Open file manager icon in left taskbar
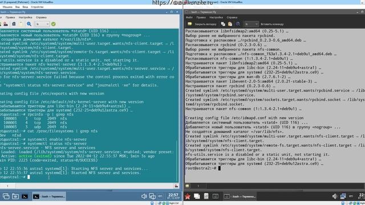365x205 pixels. point(15,196)
